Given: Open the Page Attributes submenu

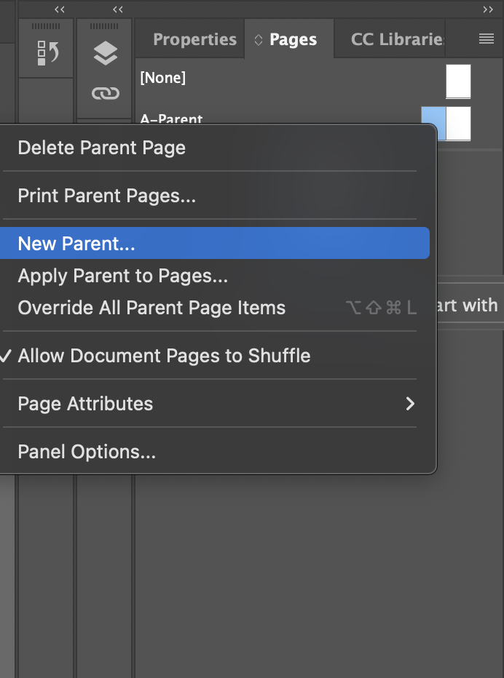Looking at the screenshot, I should pyautogui.click(x=215, y=404).
